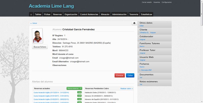
Task: Go back using the Volver link
Action: click(x=34, y=23)
